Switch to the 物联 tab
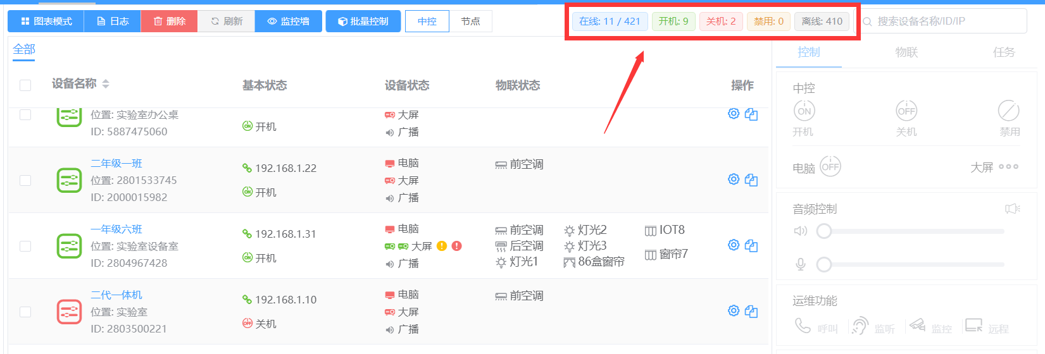The width and height of the screenshot is (1045, 354). tap(906, 52)
